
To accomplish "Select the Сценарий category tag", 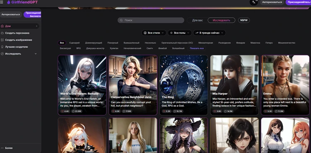I will point(74,43).
